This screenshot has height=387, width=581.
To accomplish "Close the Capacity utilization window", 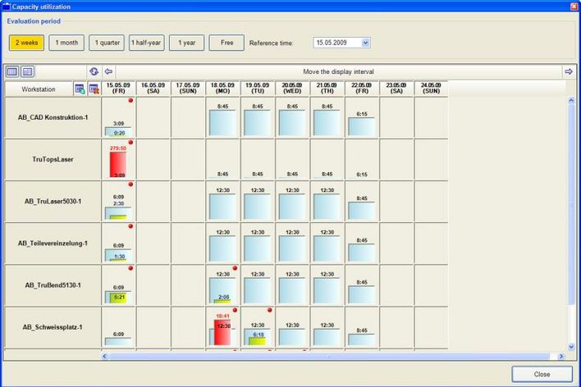I will coord(574,7).
